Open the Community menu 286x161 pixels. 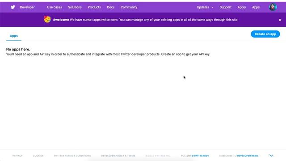point(129,7)
